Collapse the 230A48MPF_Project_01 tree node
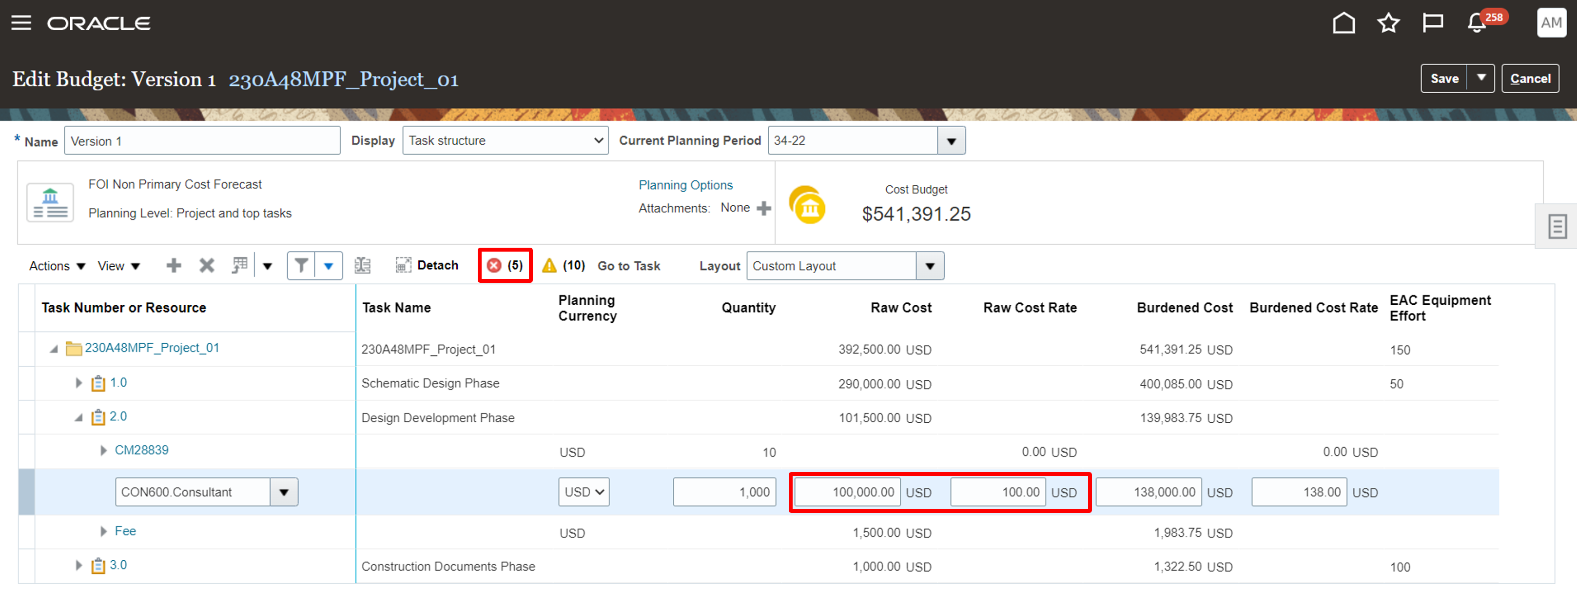Image resolution: width=1577 pixels, height=590 pixels. 54,349
